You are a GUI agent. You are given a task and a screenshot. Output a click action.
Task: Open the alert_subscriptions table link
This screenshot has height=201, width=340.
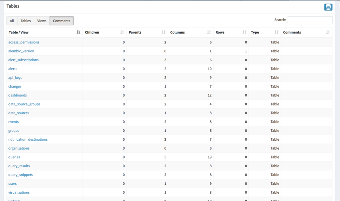24,60
